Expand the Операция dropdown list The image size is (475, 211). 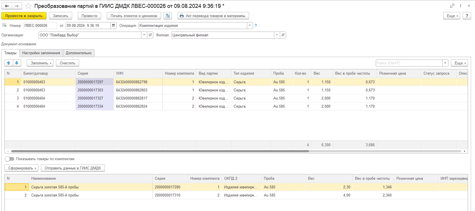[x=250, y=25]
